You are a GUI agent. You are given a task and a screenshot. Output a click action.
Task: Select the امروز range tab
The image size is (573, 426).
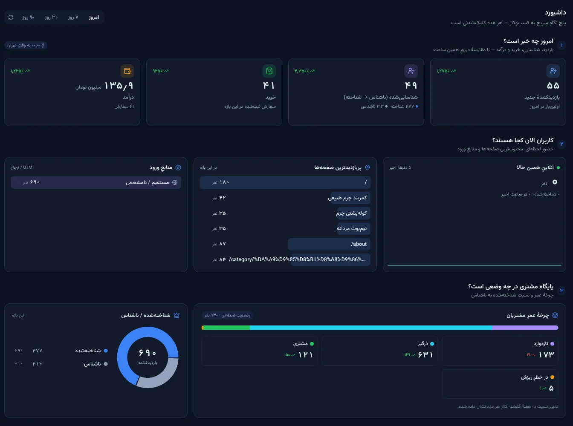tap(94, 17)
